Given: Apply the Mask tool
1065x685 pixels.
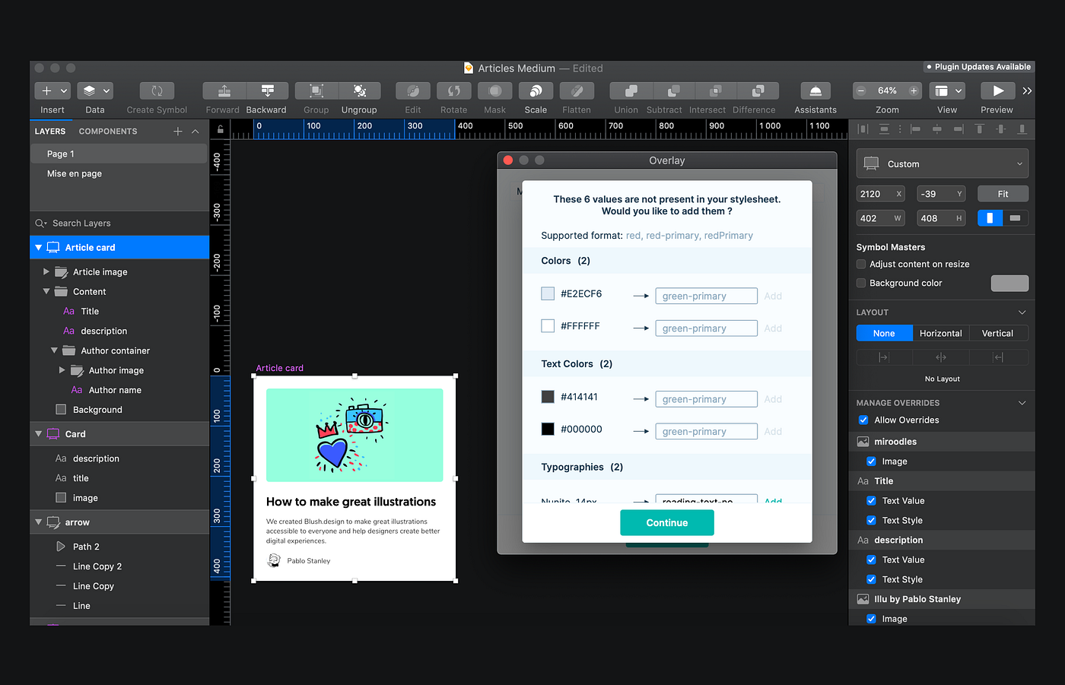Looking at the screenshot, I should [x=494, y=90].
